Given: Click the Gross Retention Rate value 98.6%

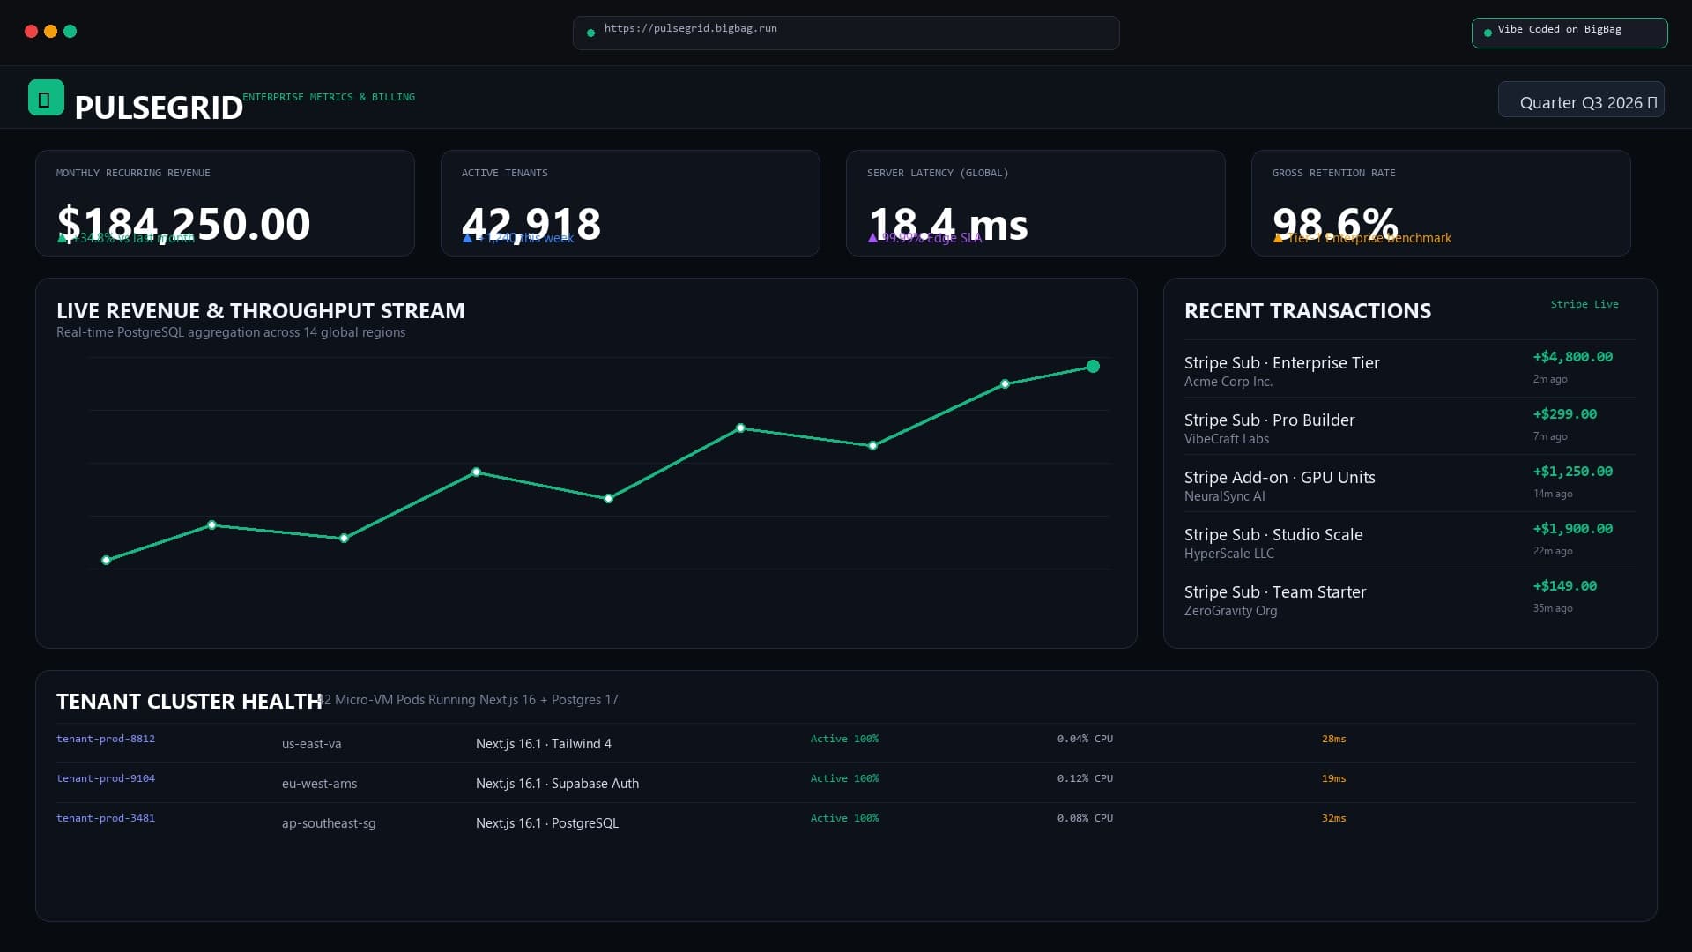Looking at the screenshot, I should 1335,224.
